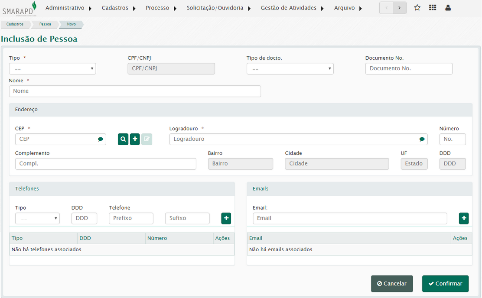
Task: Open the Tipo person dropdown
Action: click(52, 69)
